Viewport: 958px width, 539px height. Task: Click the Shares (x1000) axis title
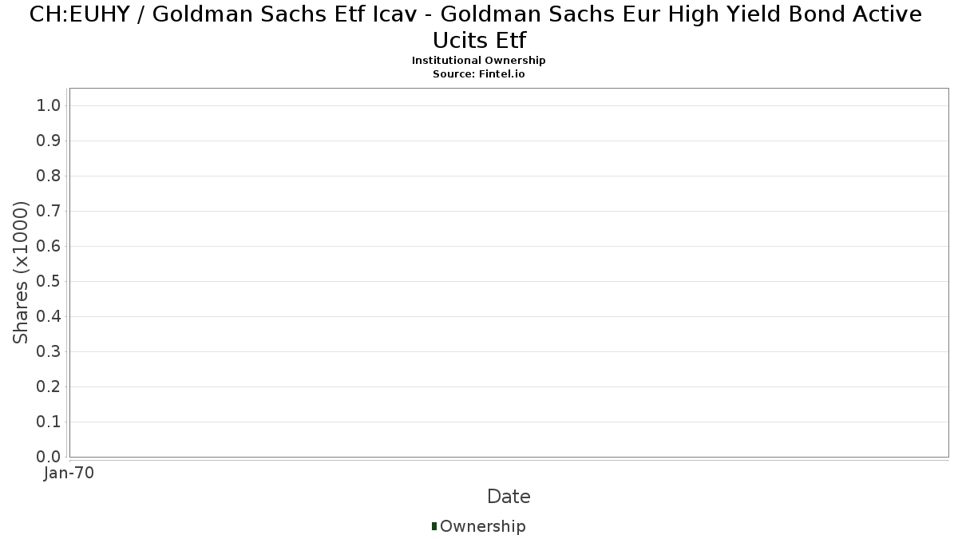(x=22, y=272)
